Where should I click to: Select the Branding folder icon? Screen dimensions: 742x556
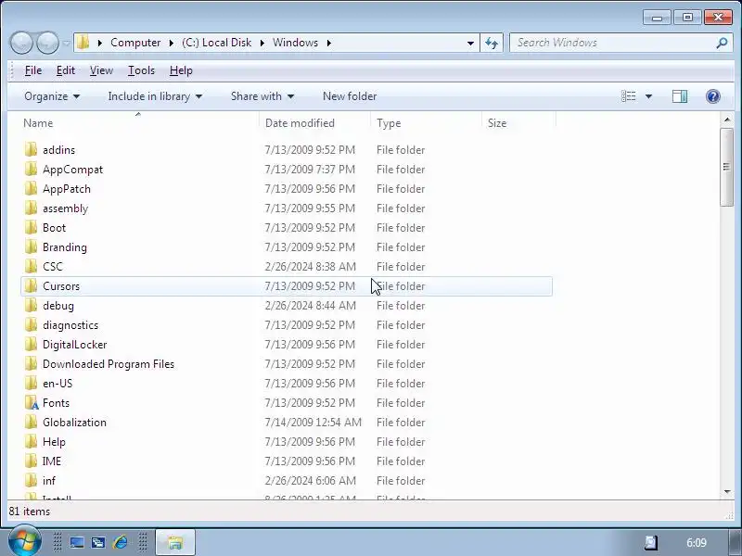pyautogui.click(x=31, y=246)
